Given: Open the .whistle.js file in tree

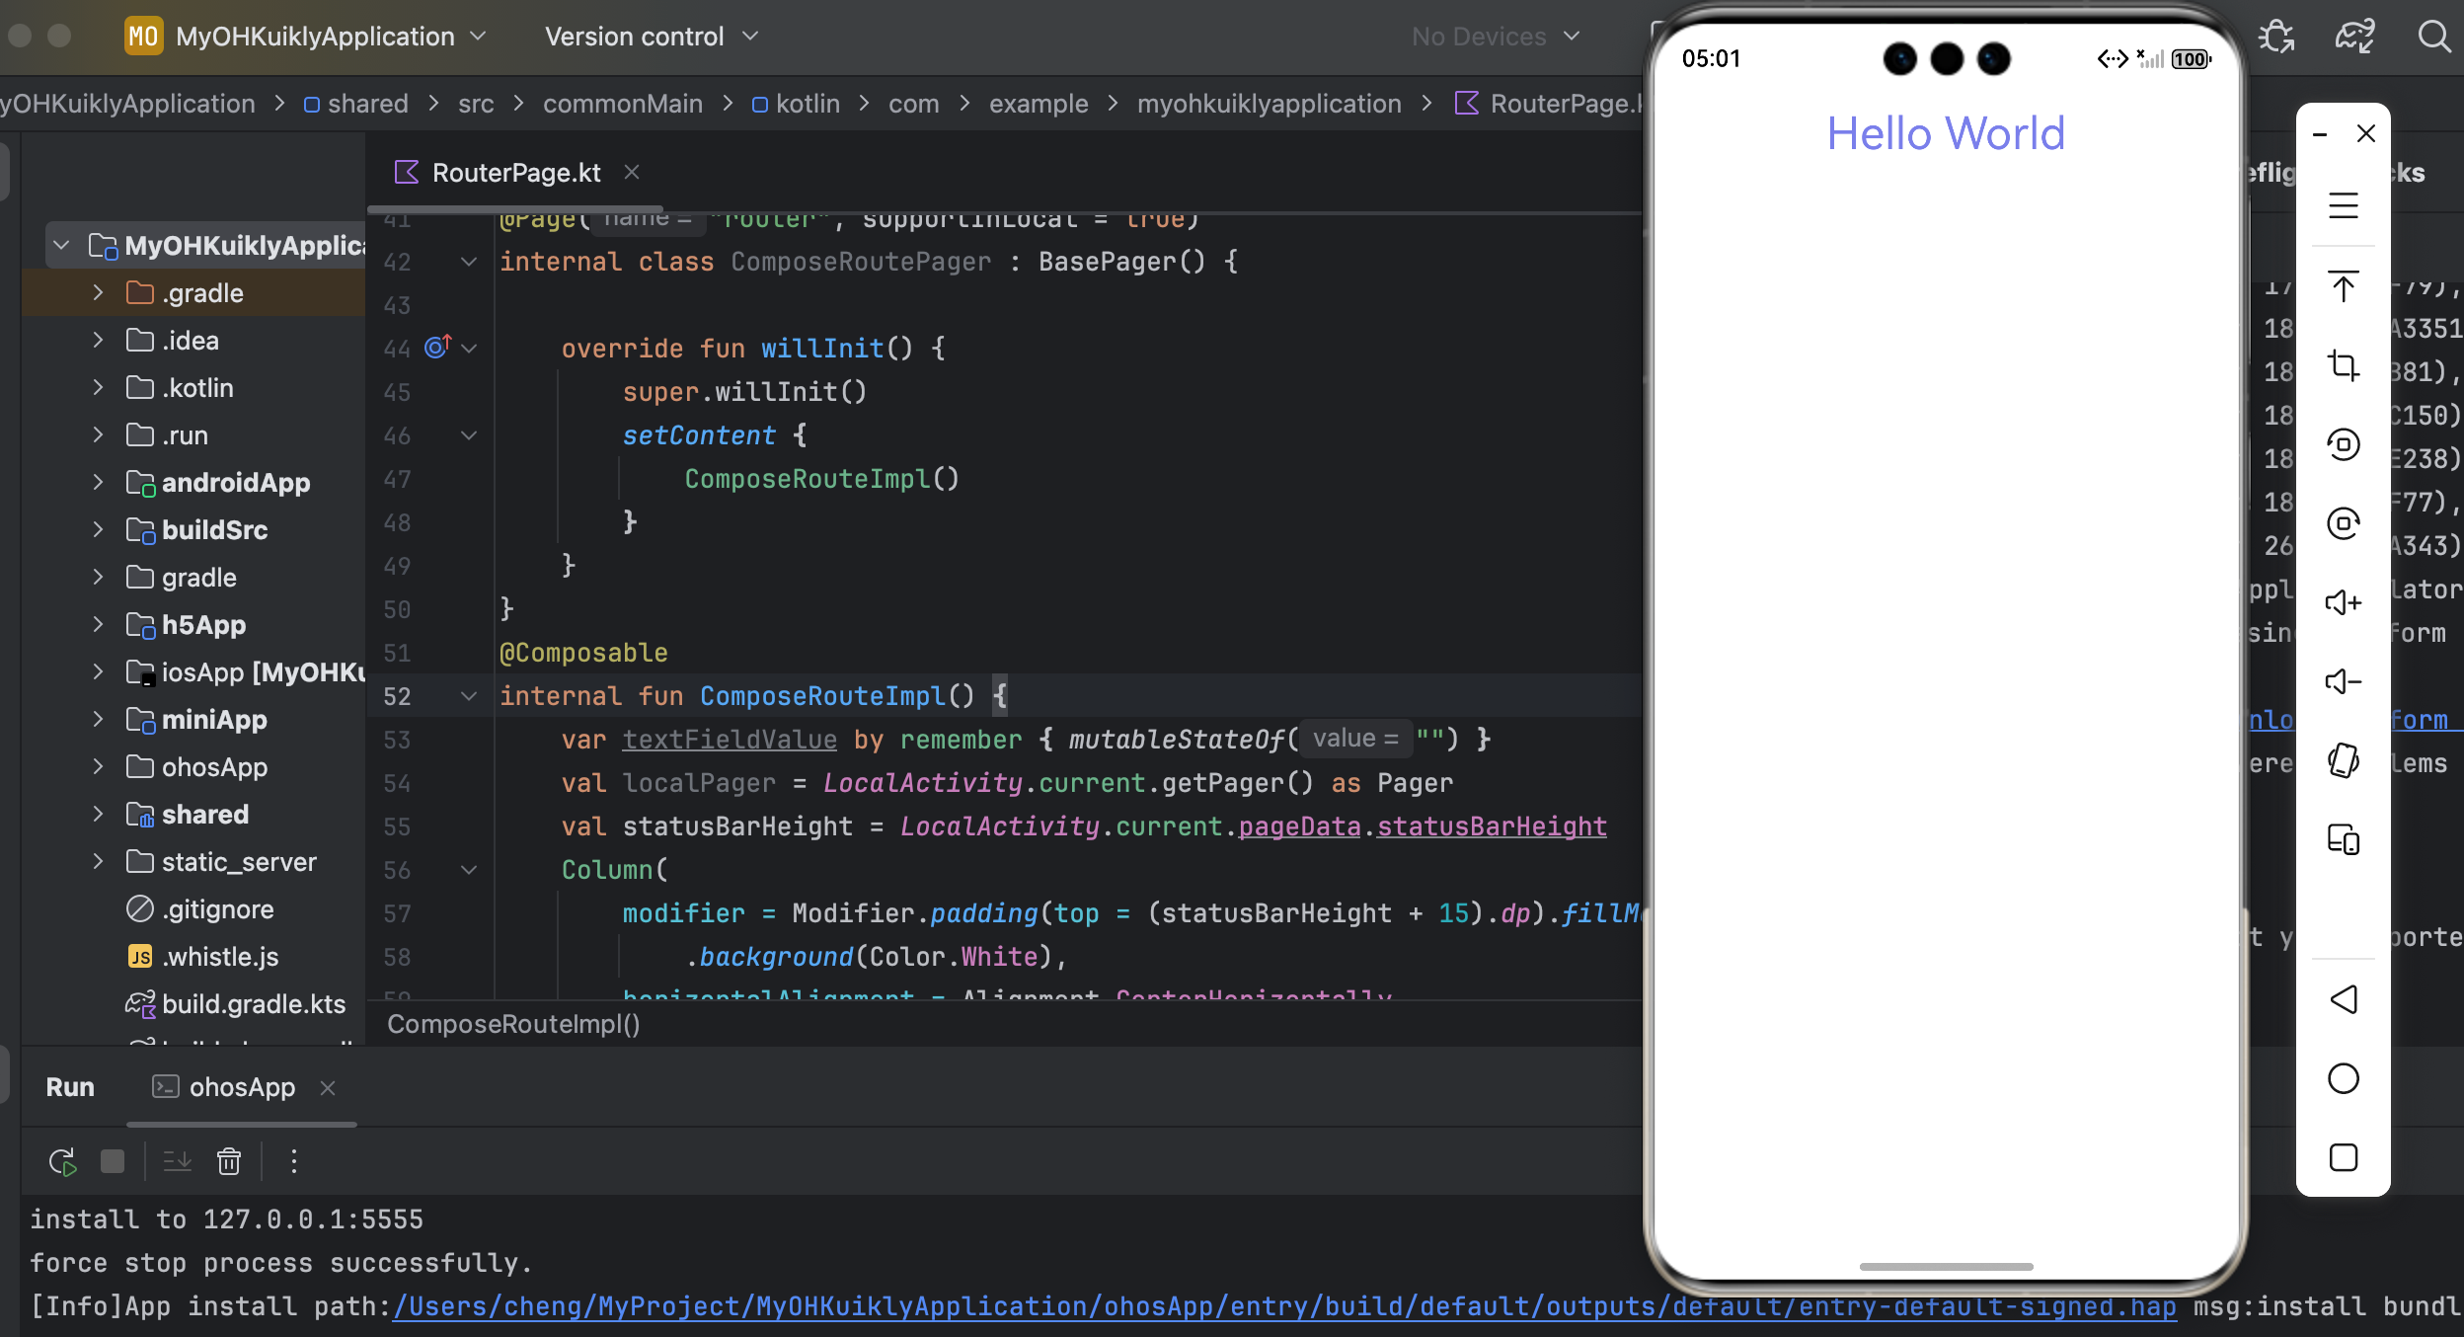Looking at the screenshot, I should (220, 957).
